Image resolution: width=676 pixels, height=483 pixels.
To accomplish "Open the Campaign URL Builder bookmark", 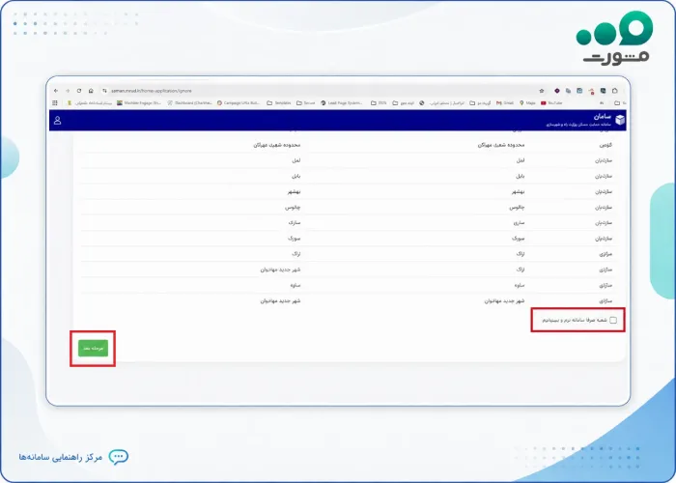I will [239, 103].
